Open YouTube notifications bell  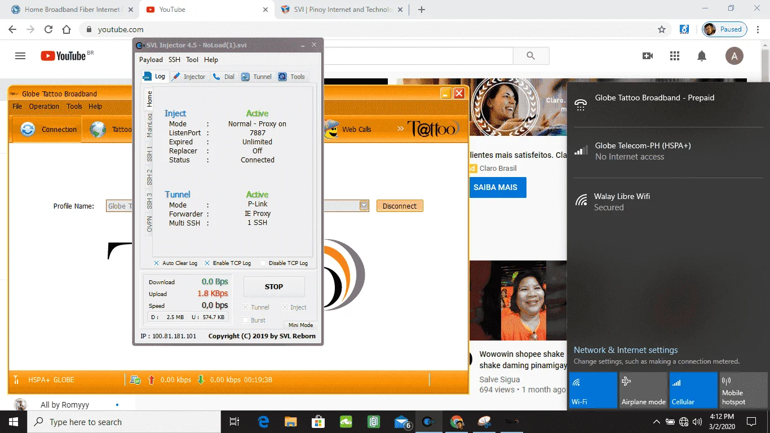702,56
